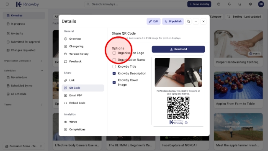Viewport: 268px width, 151px height.
Task: Close the Details dialog
Action: [x=204, y=21]
